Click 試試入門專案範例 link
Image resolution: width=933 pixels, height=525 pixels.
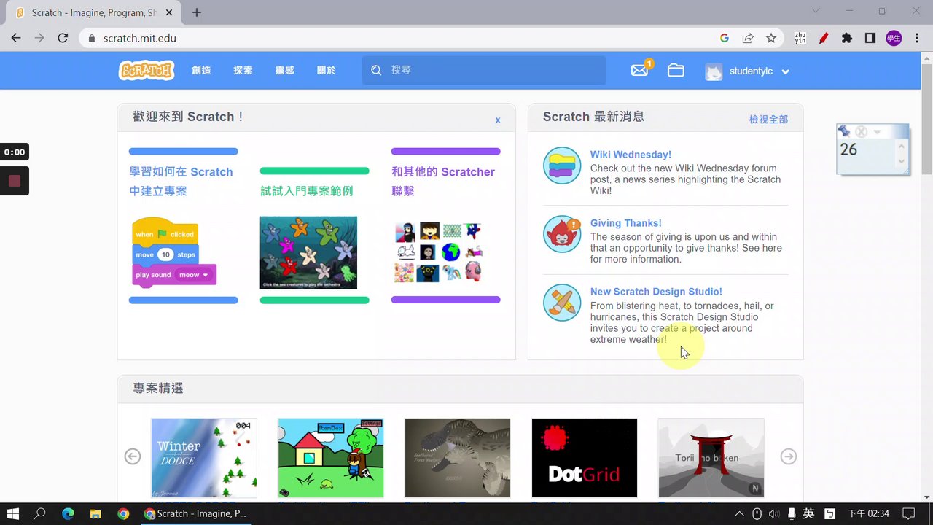(307, 191)
